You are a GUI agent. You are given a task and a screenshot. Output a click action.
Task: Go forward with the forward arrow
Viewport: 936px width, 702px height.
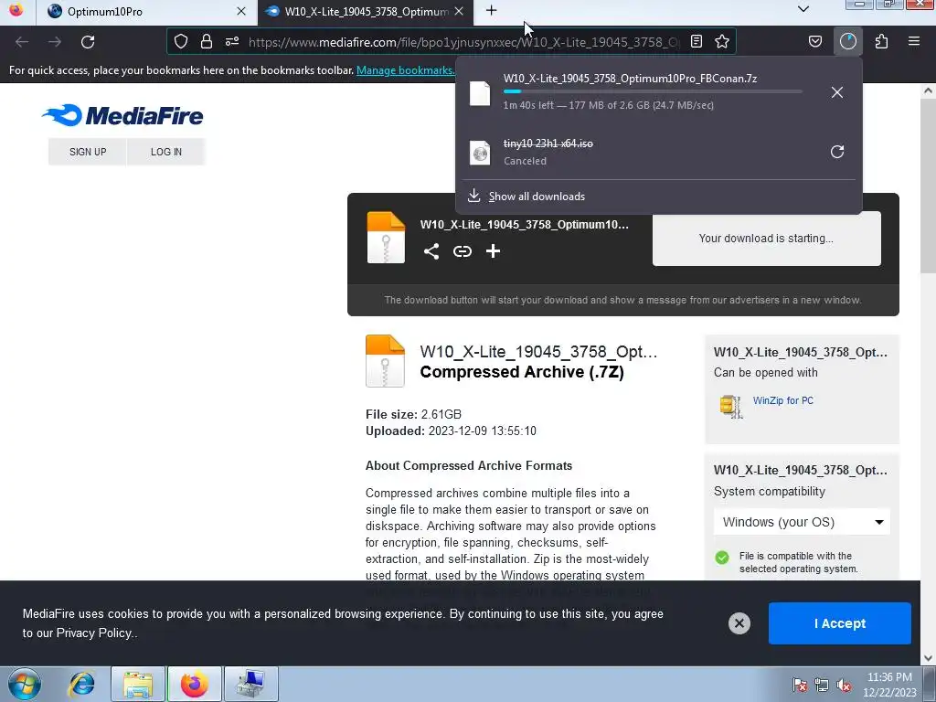coord(55,42)
